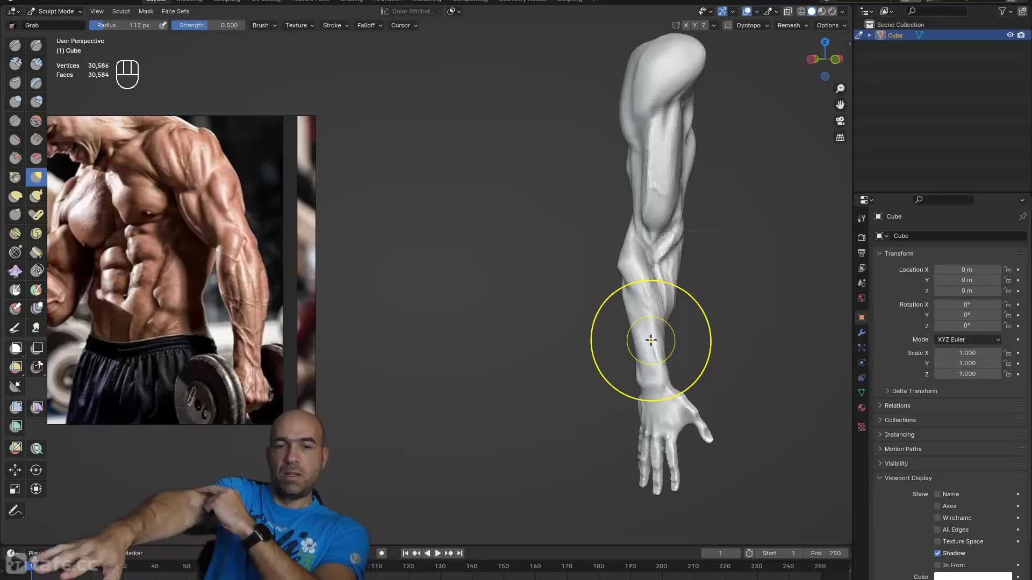Image resolution: width=1032 pixels, height=580 pixels.
Task: Click the pan view hand icon
Action: pyautogui.click(x=840, y=105)
